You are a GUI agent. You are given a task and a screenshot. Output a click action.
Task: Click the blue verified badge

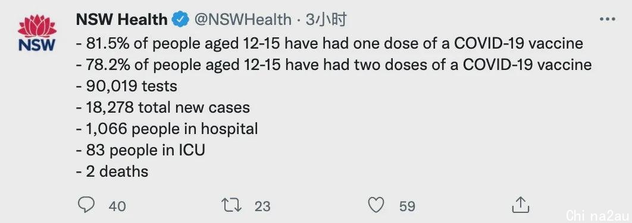[180, 20]
